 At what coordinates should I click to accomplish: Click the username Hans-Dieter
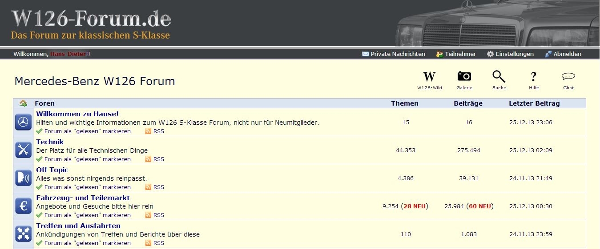(68, 54)
